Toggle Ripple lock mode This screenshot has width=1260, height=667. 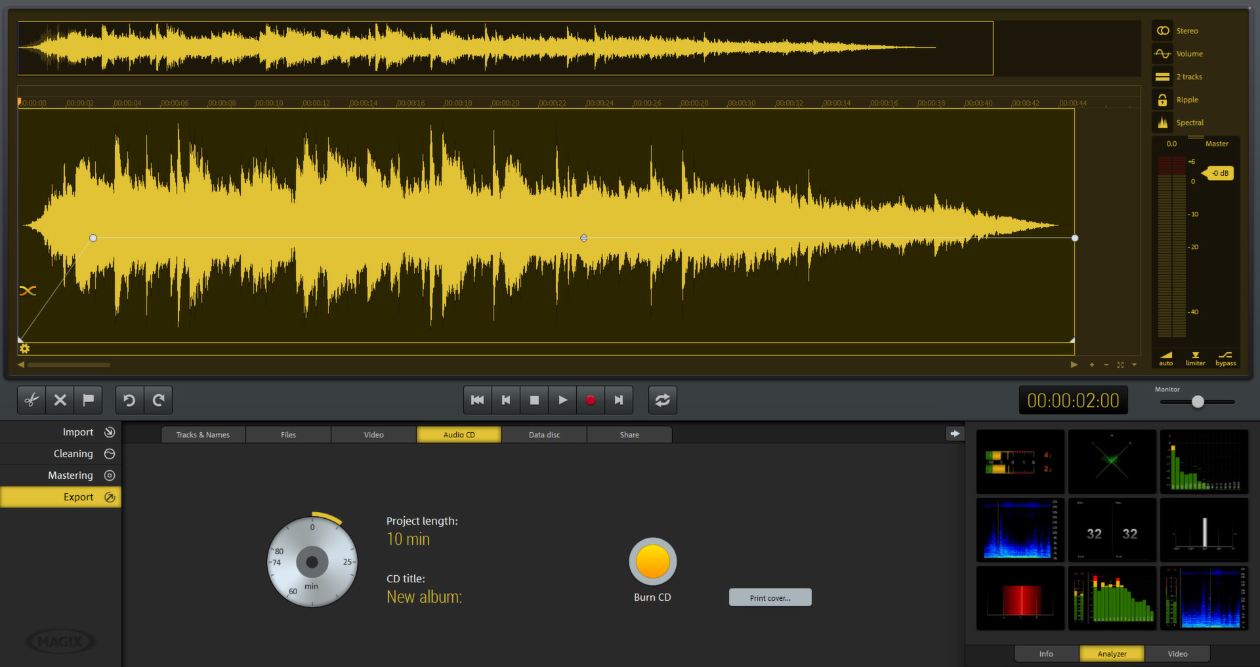coord(1163,100)
